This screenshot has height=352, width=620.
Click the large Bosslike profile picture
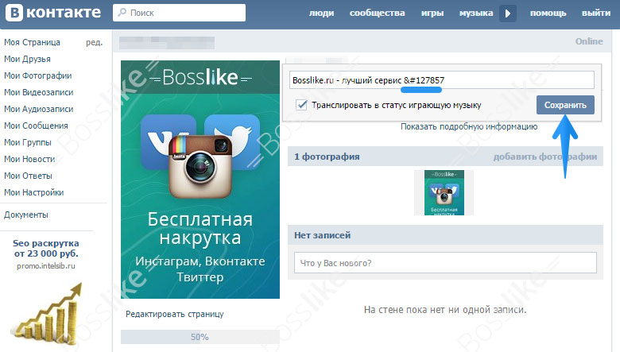200,180
